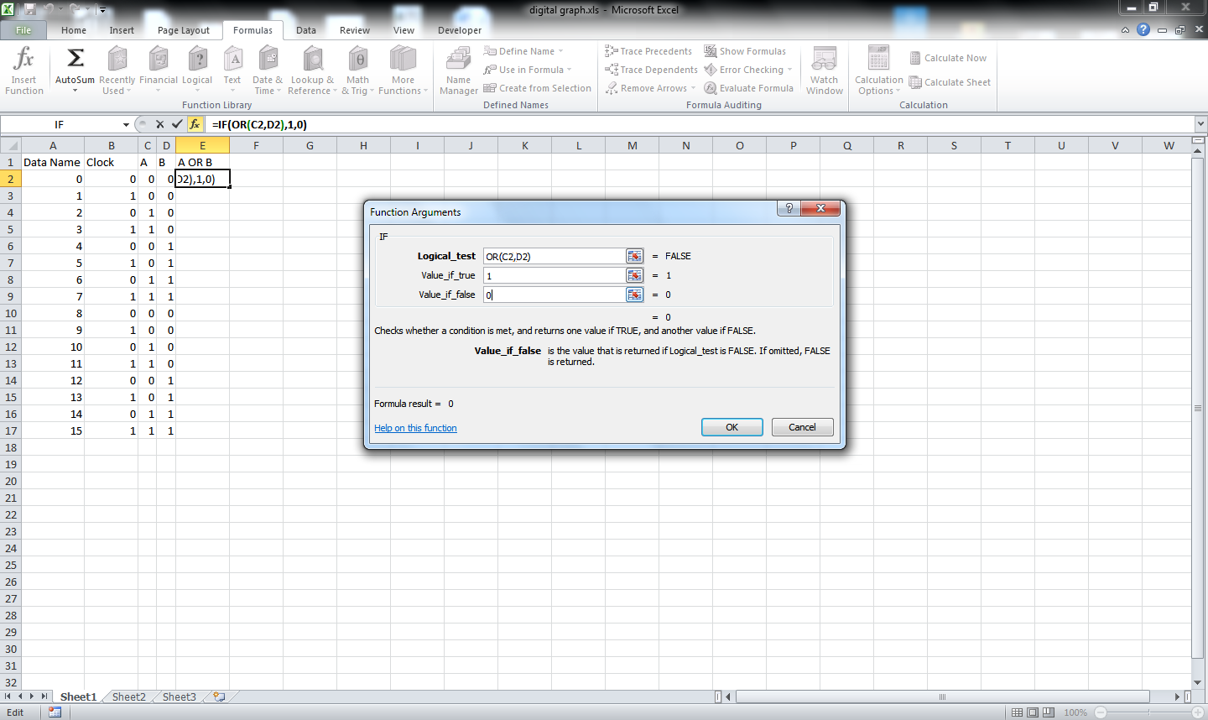Open Help on this function

pos(414,428)
